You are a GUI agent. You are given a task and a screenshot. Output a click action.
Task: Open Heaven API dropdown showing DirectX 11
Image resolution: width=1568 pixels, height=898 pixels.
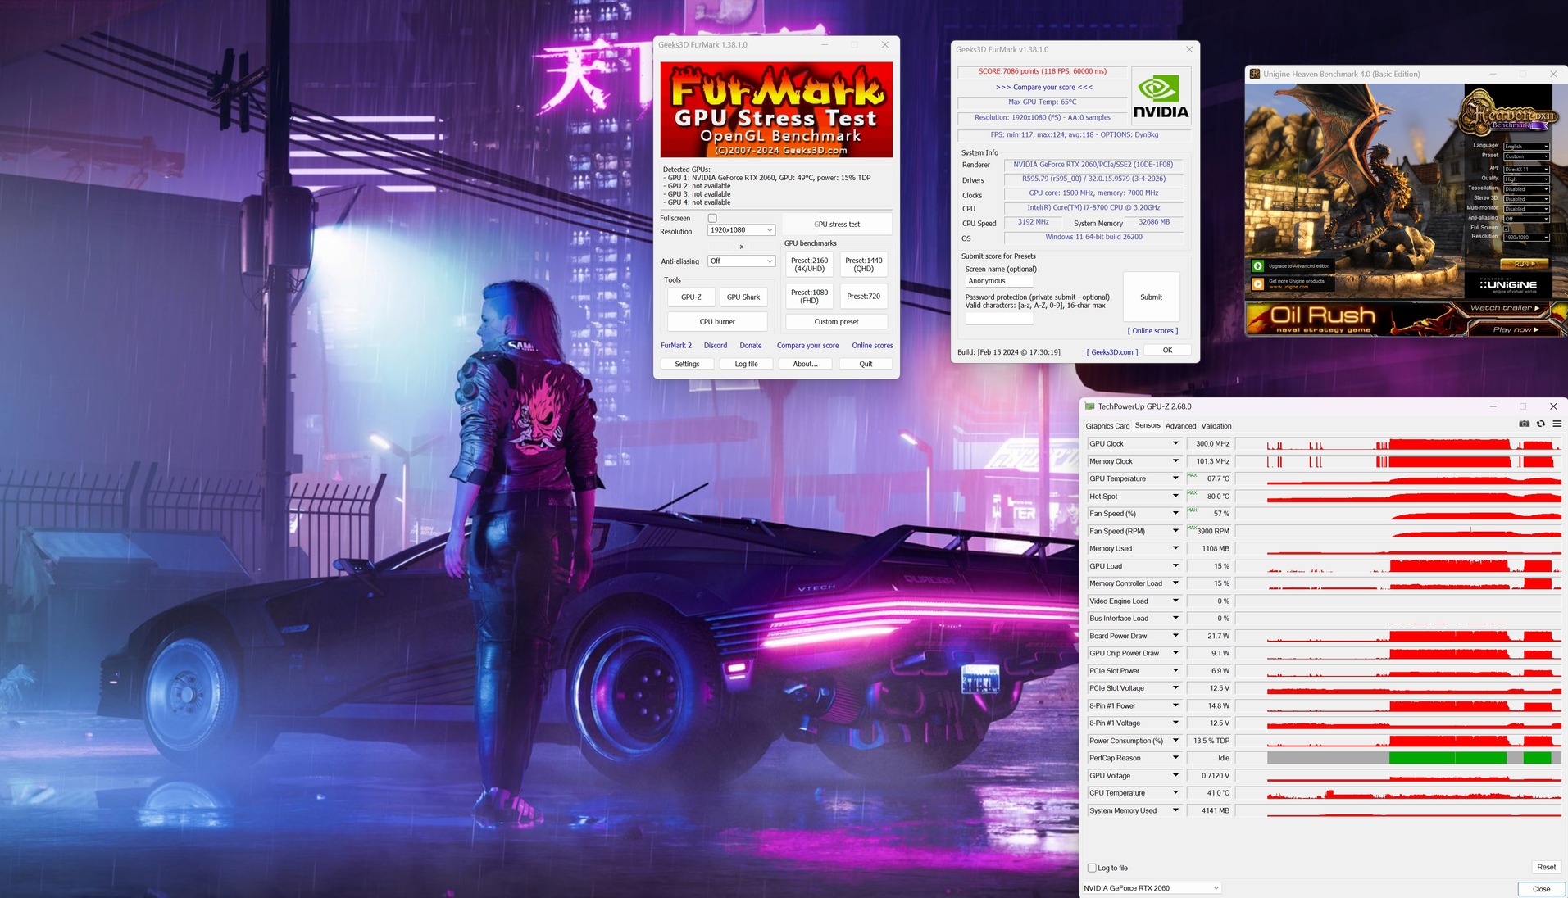1526,169
